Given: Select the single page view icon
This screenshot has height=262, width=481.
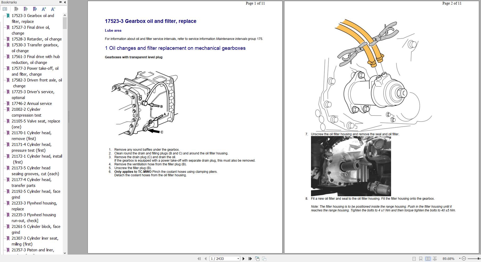Looking at the screenshot, I should click(x=414, y=259).
